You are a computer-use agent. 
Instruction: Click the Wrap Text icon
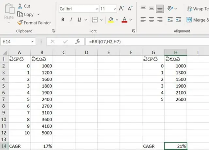pos(189,9)
